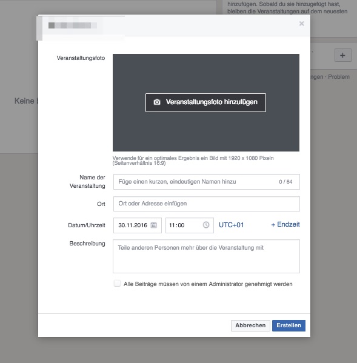Click the label text next to admin checkbox
Screen dimensions: 357x363
tap(208, 284)
